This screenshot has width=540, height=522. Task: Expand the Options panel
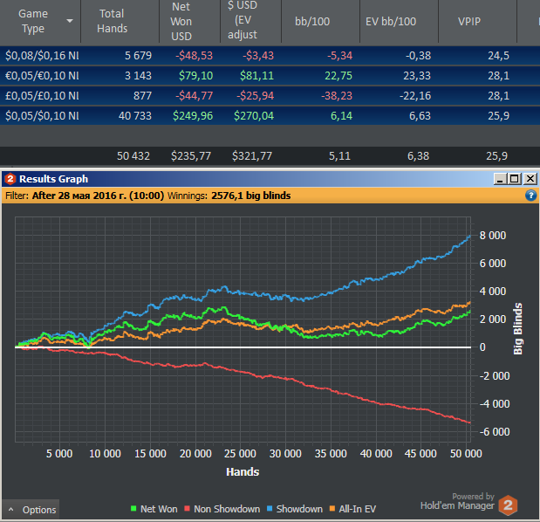[31, 510]
